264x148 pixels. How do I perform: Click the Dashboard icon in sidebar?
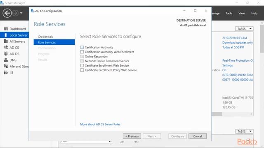tap(6, 29)
